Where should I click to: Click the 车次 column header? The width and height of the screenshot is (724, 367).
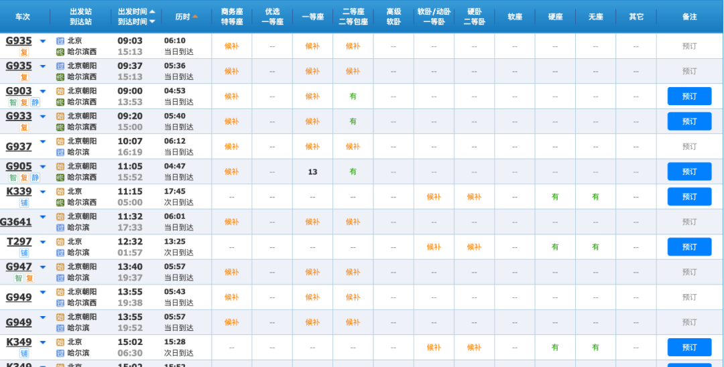[x=23, y=16]
